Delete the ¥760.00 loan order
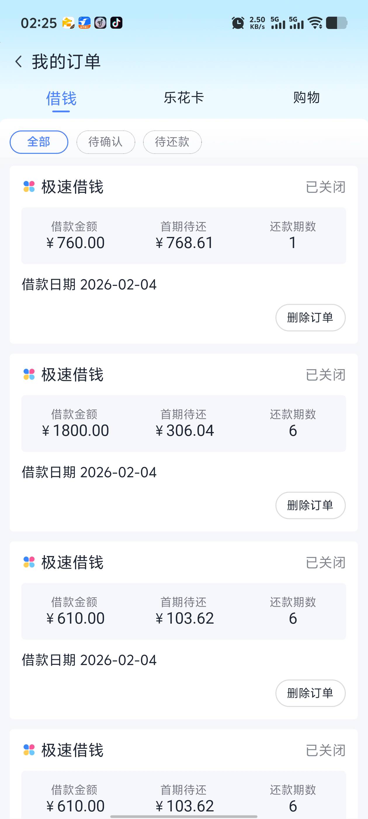 pos(310,317)
